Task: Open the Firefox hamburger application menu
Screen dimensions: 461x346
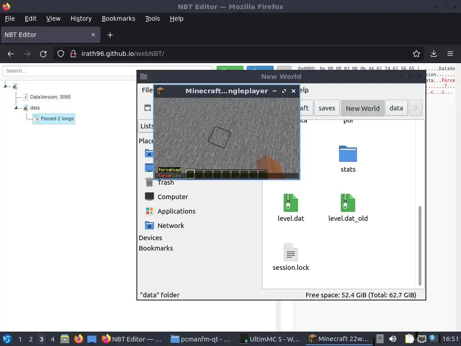Action: [450, 54]
